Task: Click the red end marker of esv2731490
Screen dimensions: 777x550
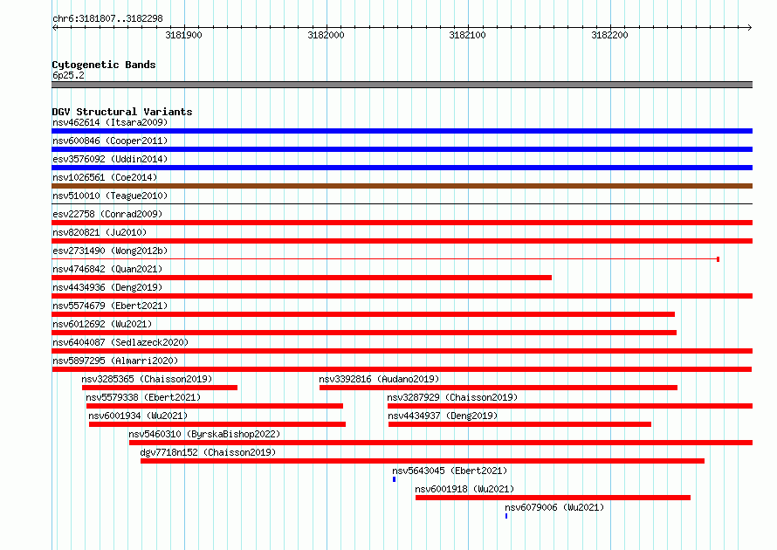Action: pos(718,259)
